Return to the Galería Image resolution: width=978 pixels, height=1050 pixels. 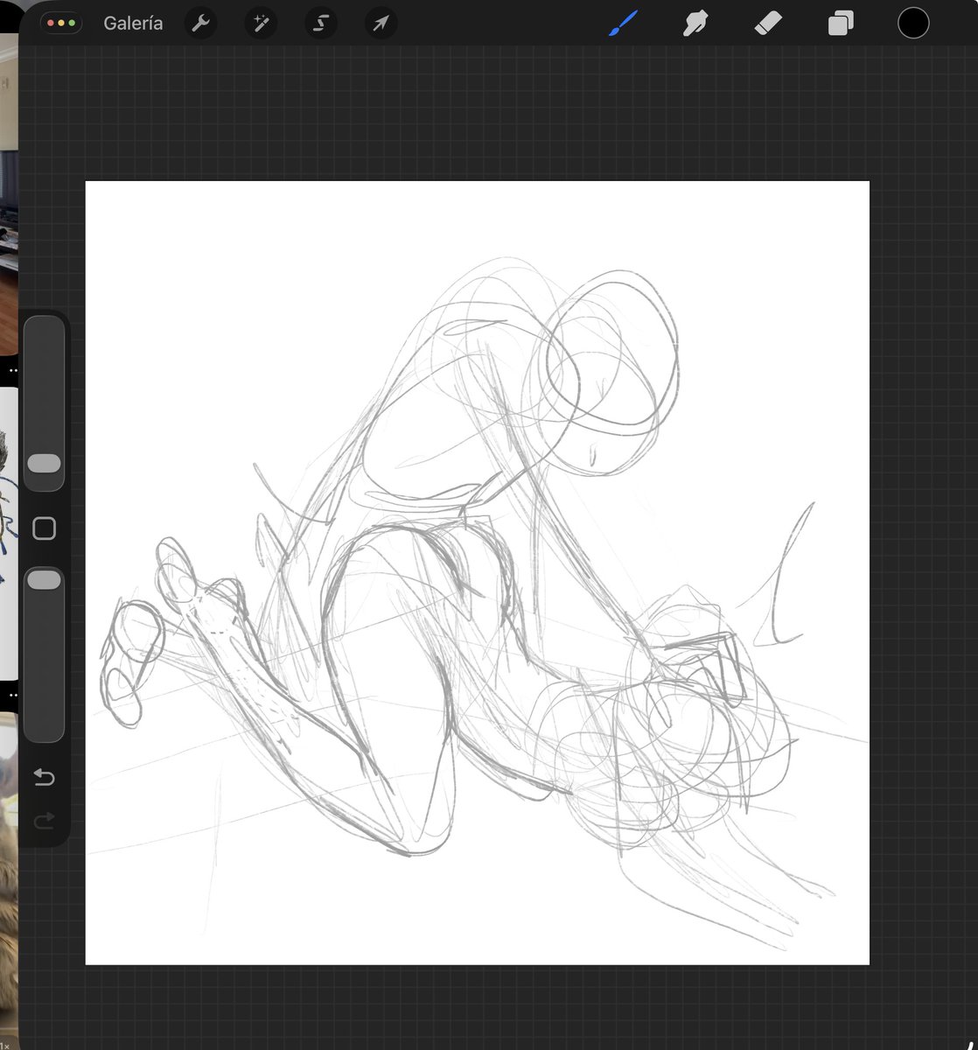(x=133, y=24)
